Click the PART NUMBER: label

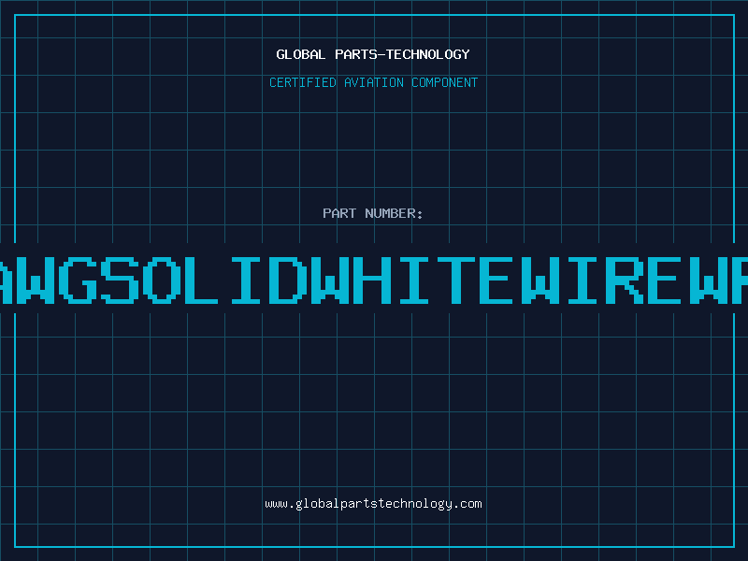click(373, 213)
